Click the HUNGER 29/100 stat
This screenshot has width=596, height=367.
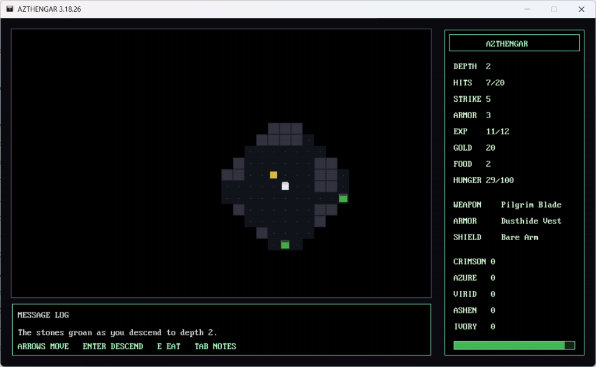483,180
